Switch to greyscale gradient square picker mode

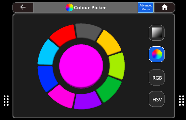tap(157, 32)
